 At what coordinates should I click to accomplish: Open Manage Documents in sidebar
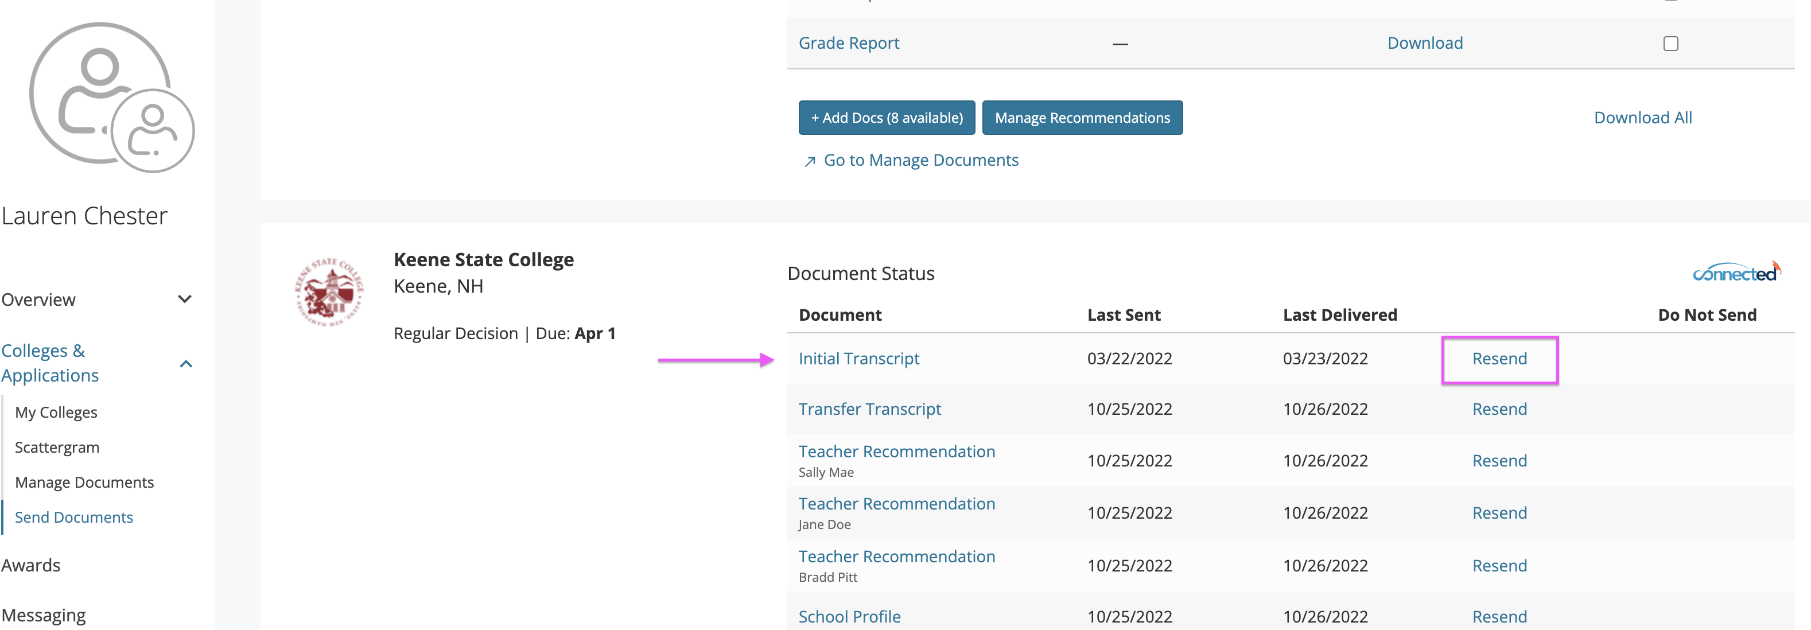[84, 483]
